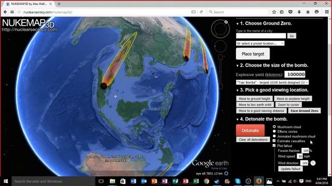This screenshot has height=186, width=332.
Task: Open File Explorer from the taskbar
Action: click(112, 181)
